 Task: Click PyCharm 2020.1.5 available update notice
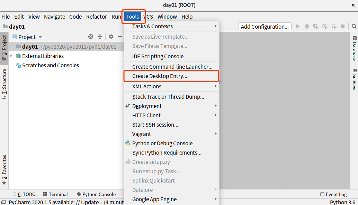(66, 202)
